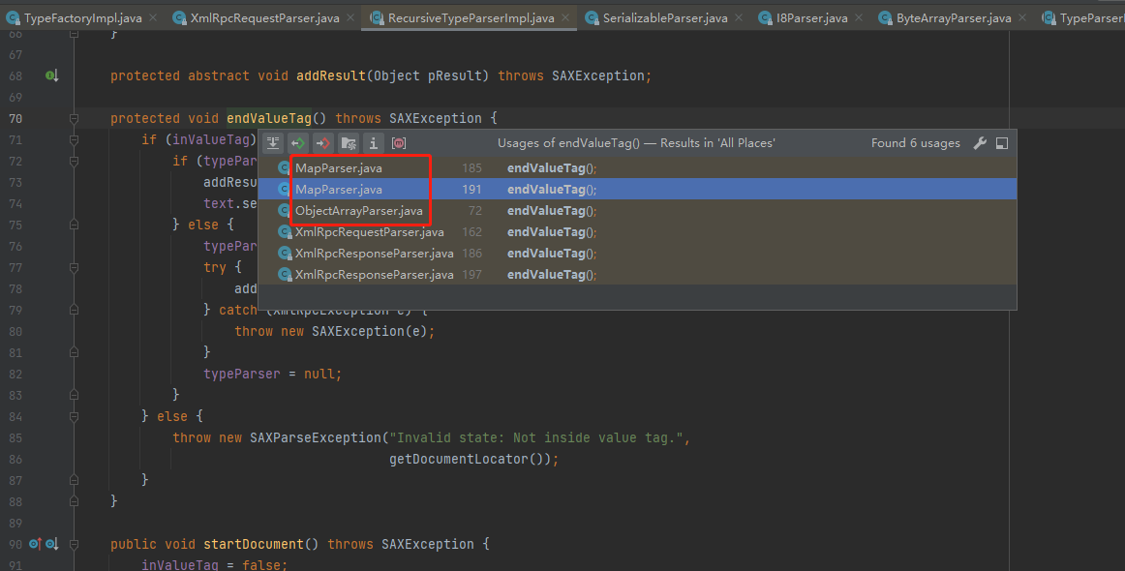
Task: Click the class file icon of ObjectArrayParser.java row
Action: tap(284, 211)
